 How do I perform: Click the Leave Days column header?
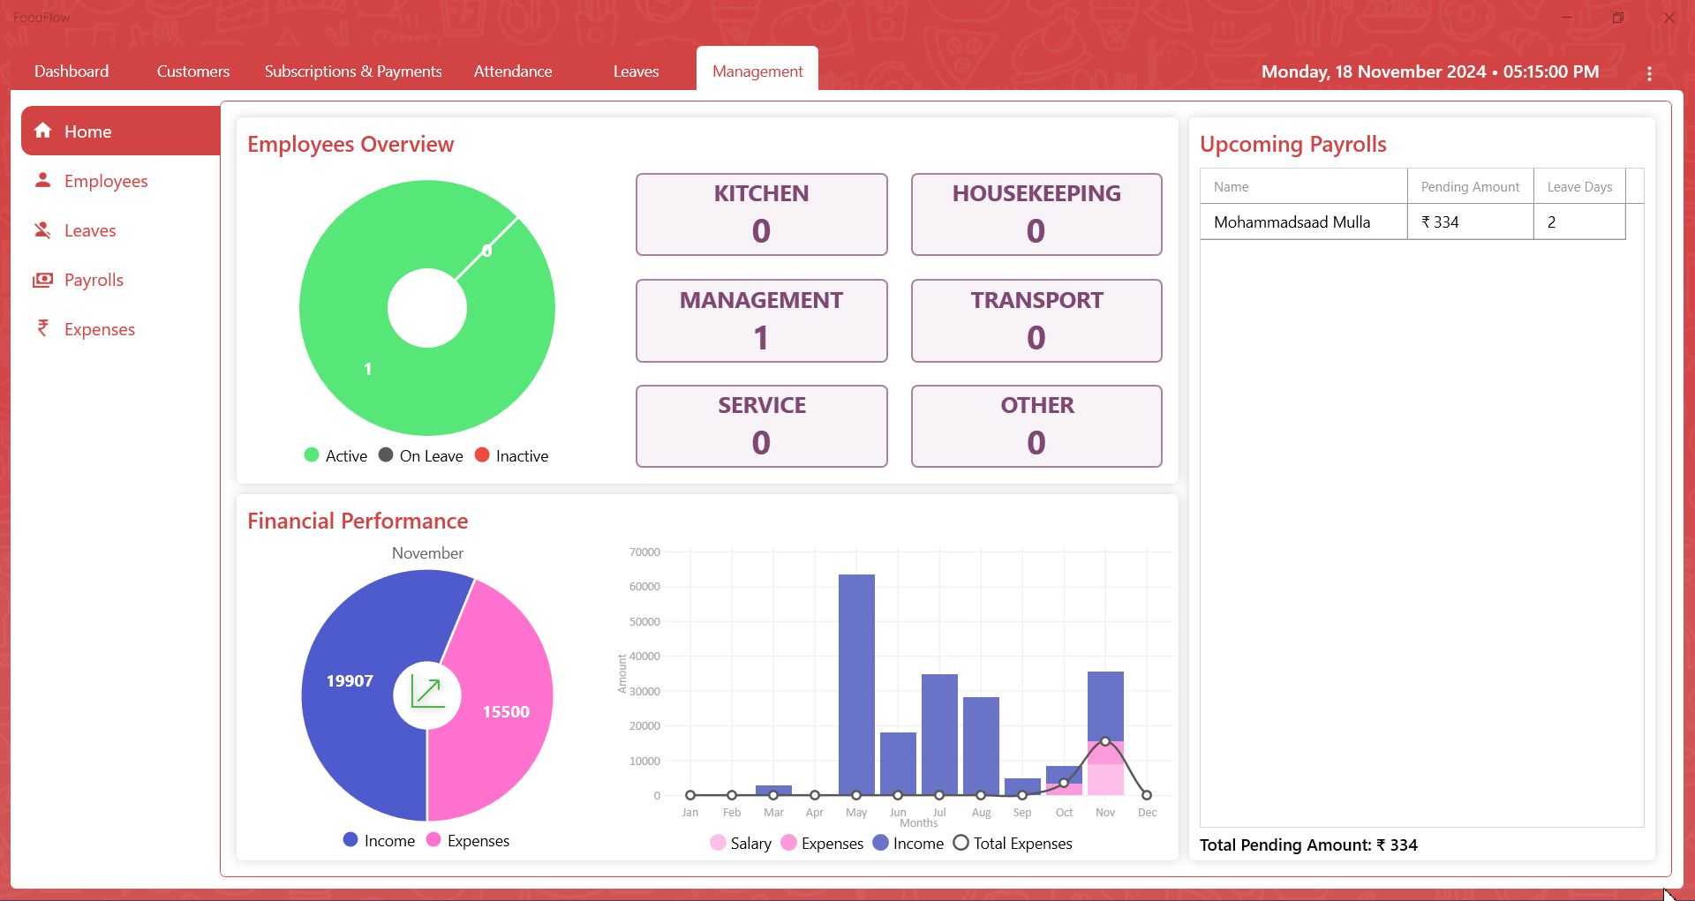[x=1579, y=186]
